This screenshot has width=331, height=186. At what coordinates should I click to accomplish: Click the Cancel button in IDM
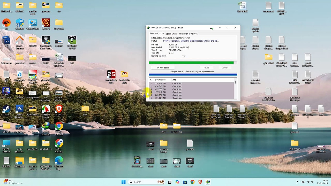(x=225, y=68)
